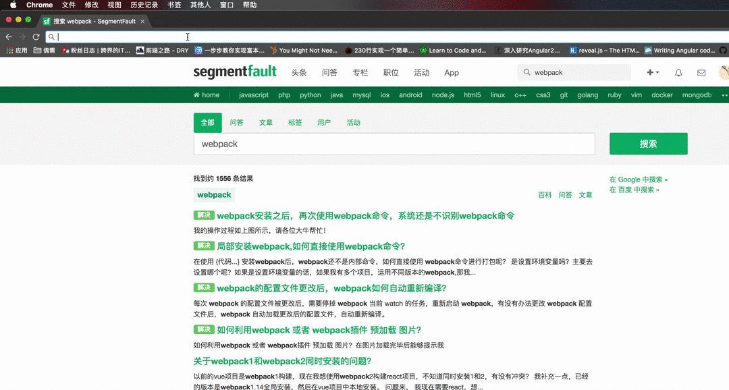Open the Learn to Code and... bookmark
The width and height of the screenshot is (729, 390).
pos(453,50)
